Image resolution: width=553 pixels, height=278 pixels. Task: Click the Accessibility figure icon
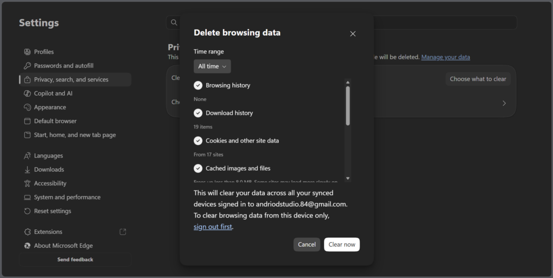click(x=27, y=183)
